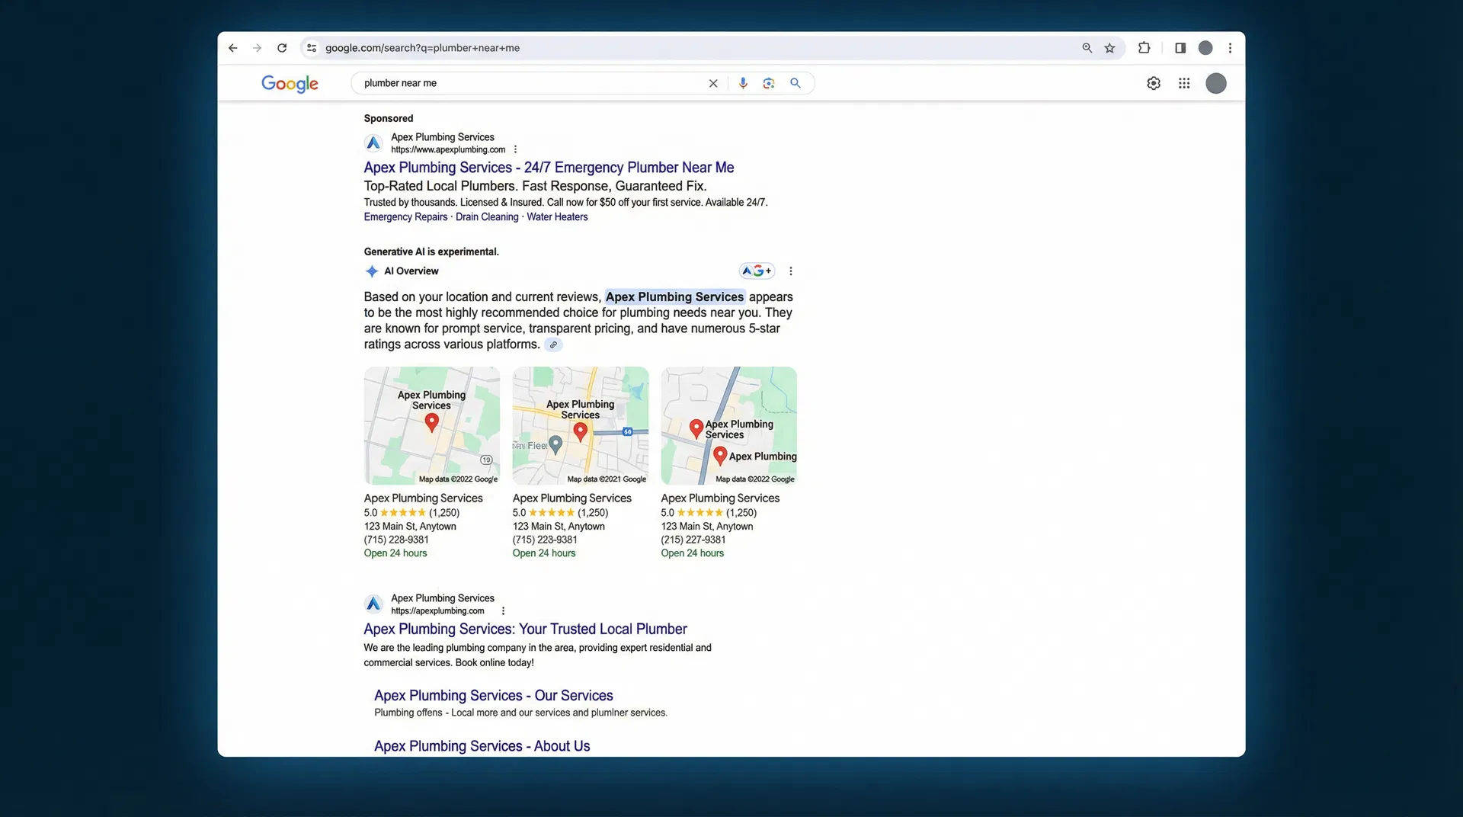Click the Google apps grid icon
The image size is (1463, 817).
coord(1183,83)
